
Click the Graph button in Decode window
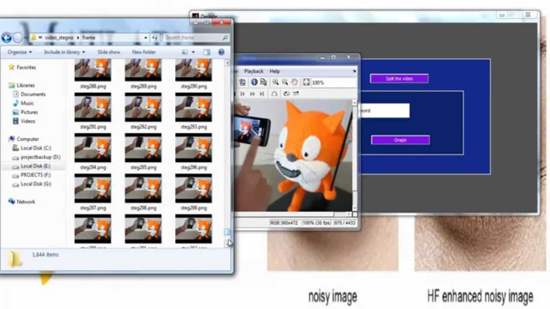[x=400, y=140]
